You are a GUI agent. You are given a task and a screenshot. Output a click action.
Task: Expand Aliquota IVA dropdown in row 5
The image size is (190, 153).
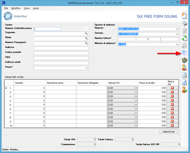tap(136, 105)
